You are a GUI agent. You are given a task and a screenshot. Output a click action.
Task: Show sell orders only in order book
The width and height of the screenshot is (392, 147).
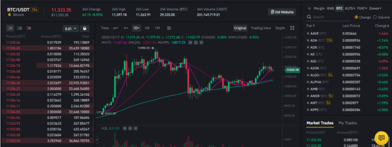point(29,28)
